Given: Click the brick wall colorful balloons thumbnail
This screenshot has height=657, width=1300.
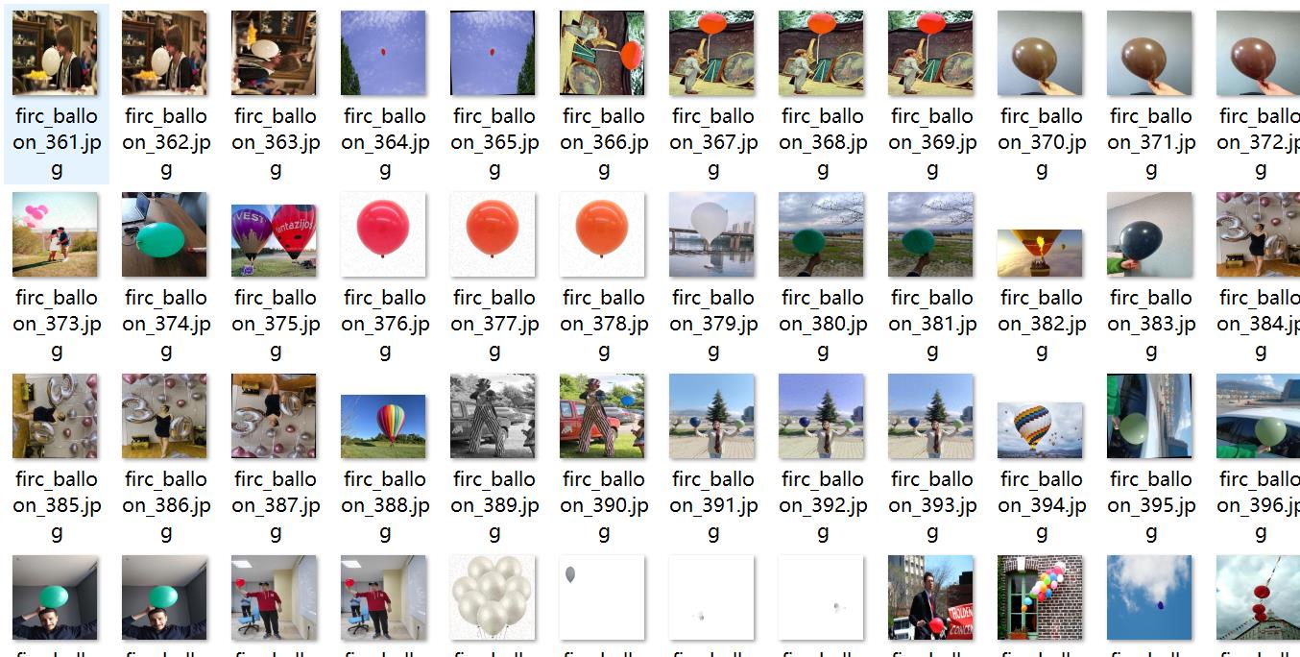Looking at the screenshot, I should click(x=1040, y=597).
